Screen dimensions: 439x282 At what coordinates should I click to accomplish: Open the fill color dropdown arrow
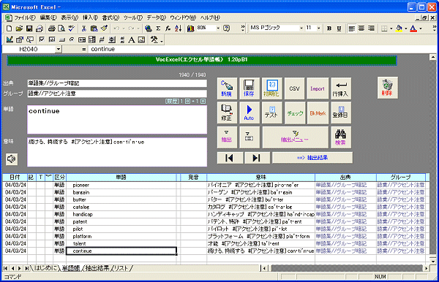click(405, 28)
